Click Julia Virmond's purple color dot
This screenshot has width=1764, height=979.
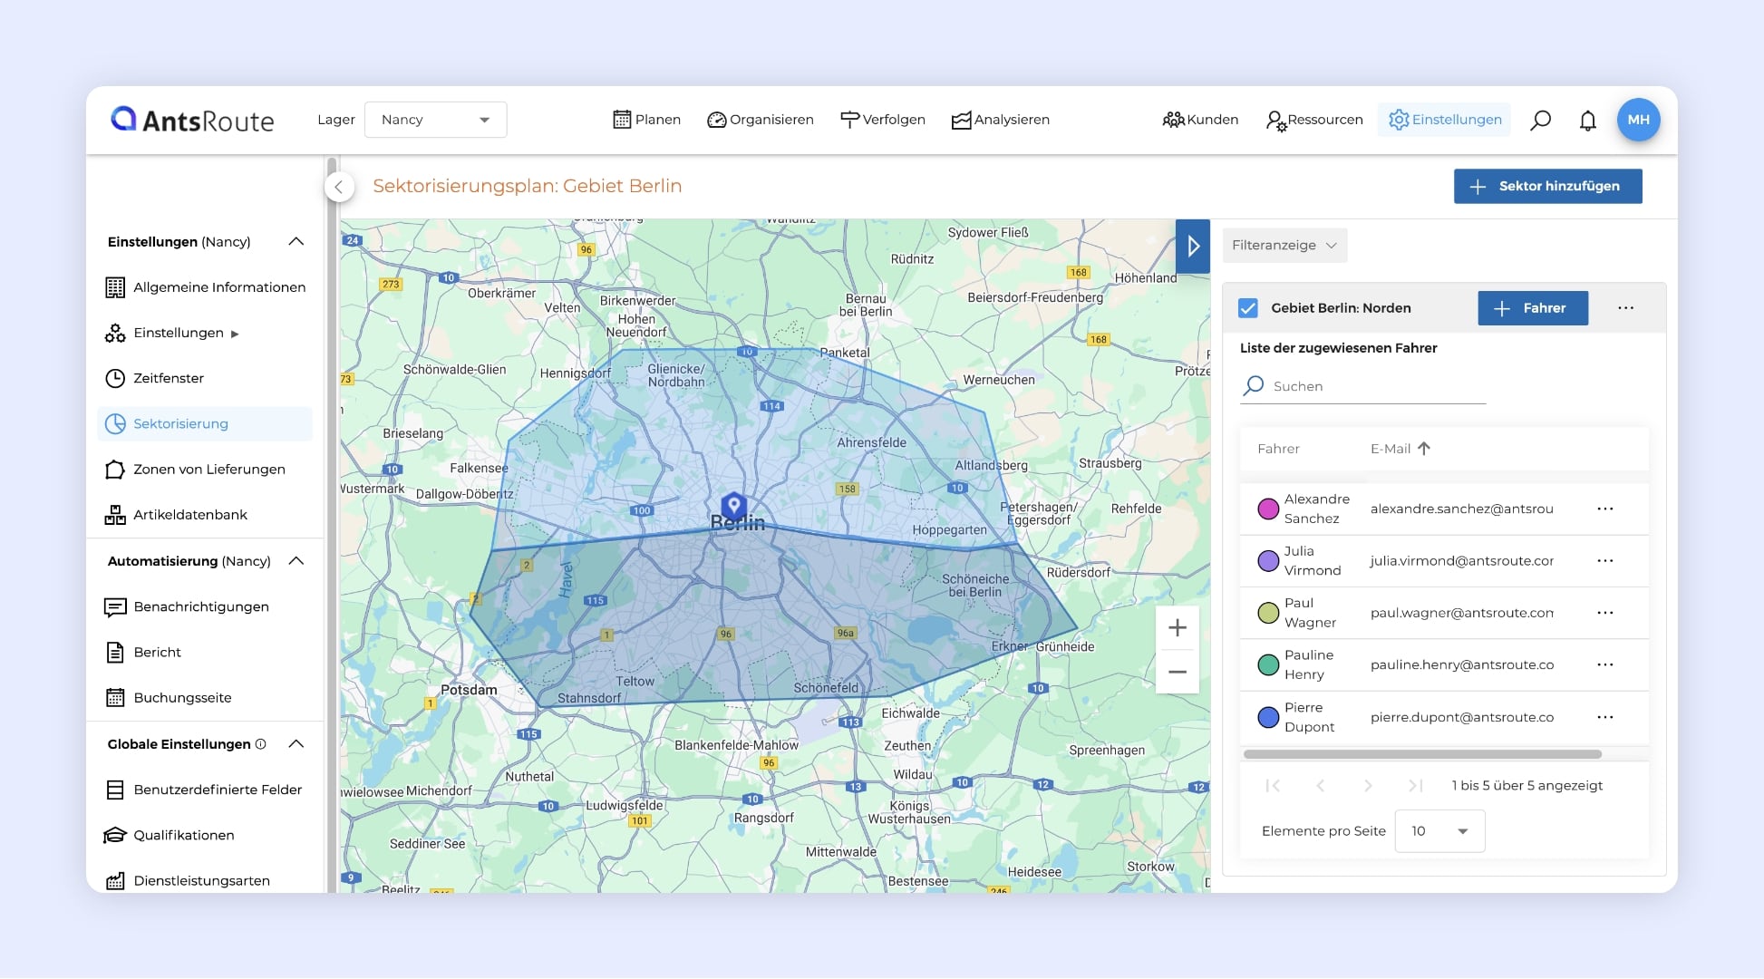coord(1267,560)
